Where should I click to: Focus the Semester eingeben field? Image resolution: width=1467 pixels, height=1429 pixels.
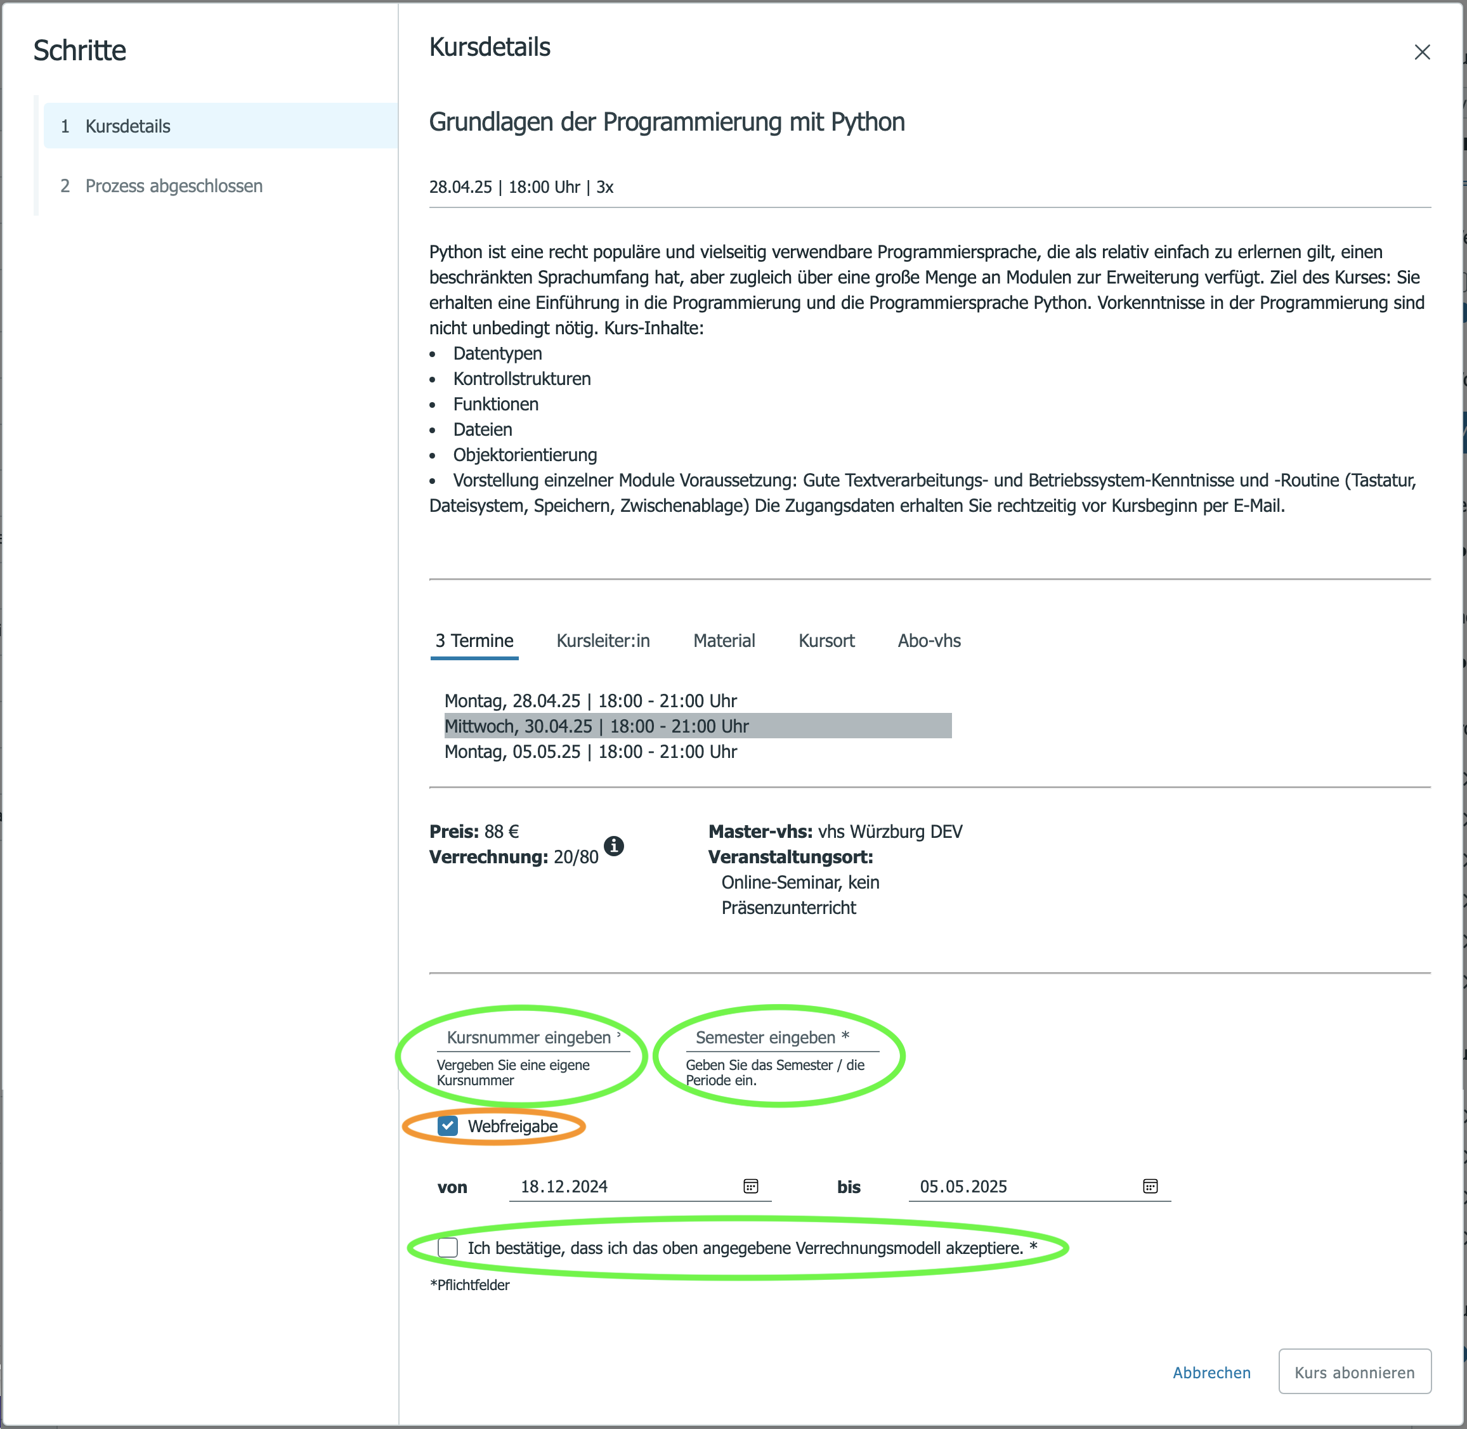coord(782,1037)
